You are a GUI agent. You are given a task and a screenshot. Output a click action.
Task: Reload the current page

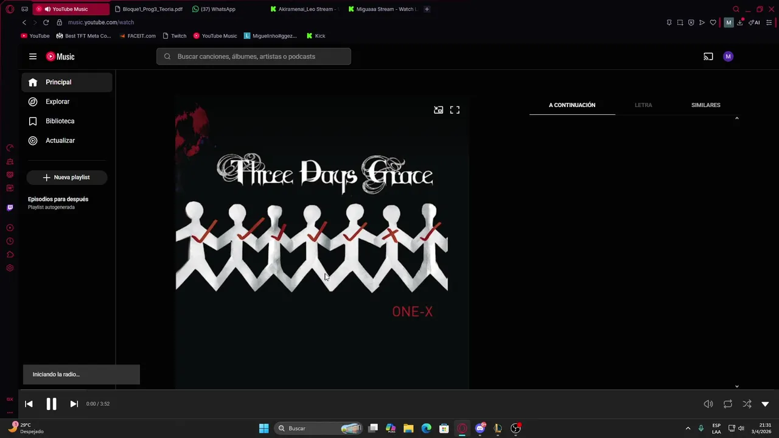(x=46, y=23)
